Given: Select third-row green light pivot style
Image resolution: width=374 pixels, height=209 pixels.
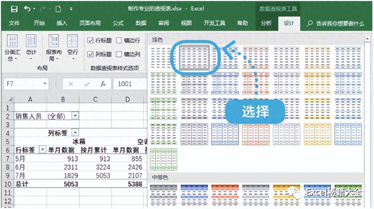Looking at the screenshot, I should 164,109.
